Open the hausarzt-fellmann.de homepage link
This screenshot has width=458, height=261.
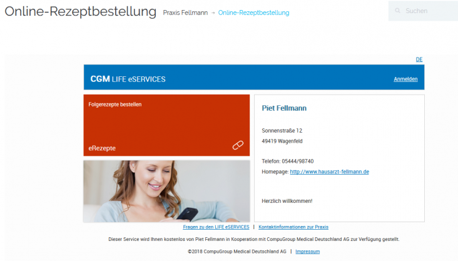point(329,171)
